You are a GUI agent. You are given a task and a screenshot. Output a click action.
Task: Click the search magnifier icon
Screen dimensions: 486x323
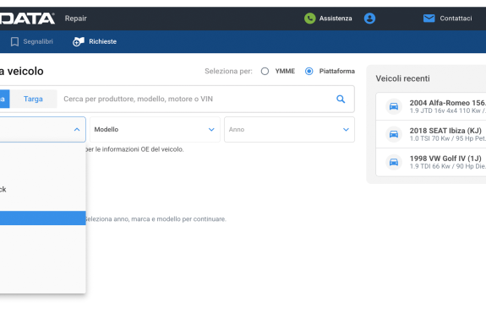pyautogui.click(x=341, y=99)
